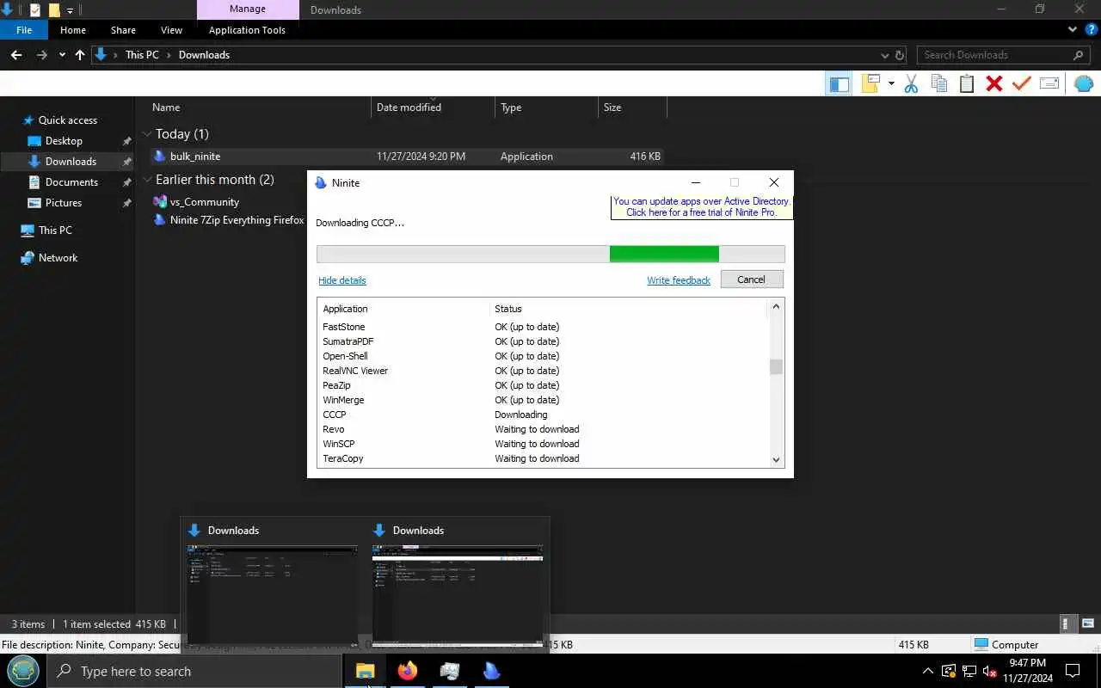1101x688 pixels.
Task: Refresh the Downloads address bar
Action: tap(900, 55)
